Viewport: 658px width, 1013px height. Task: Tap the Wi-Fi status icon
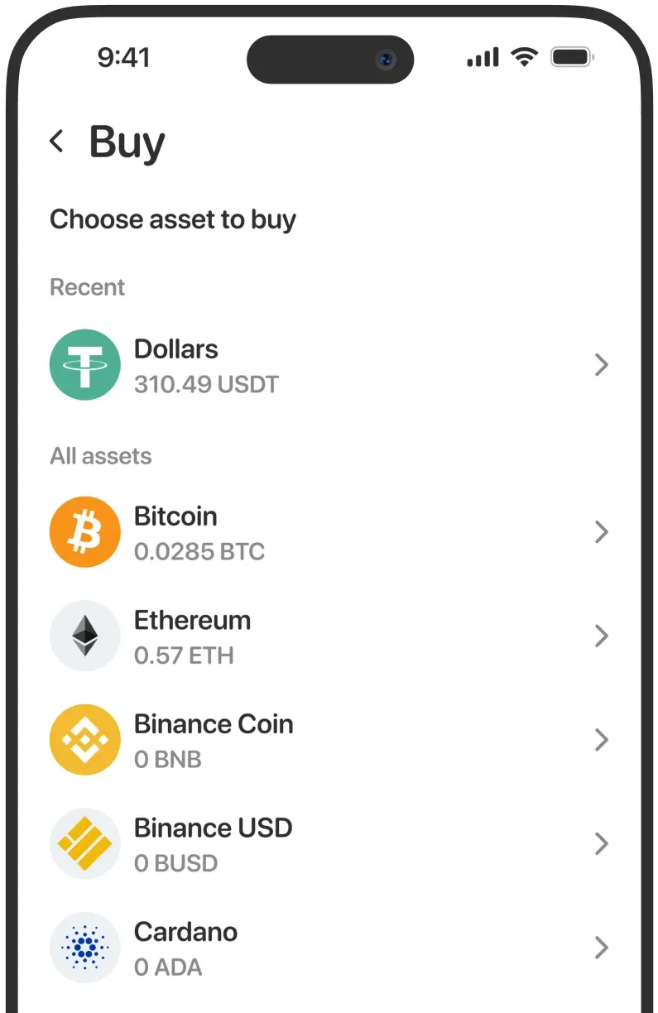[524, 57]
